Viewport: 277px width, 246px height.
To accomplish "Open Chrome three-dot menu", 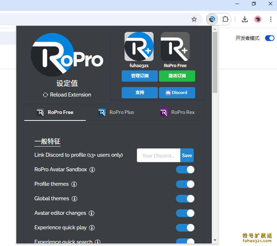I will tap(270, 19).
